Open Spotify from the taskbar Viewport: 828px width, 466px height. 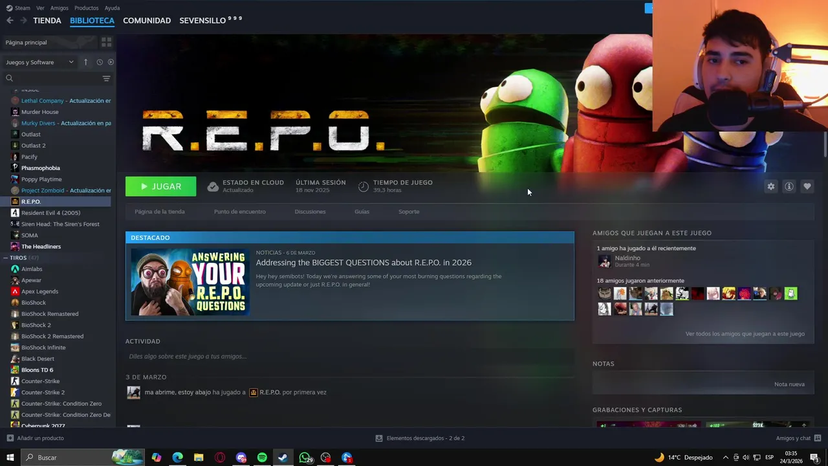pos(262,458)
